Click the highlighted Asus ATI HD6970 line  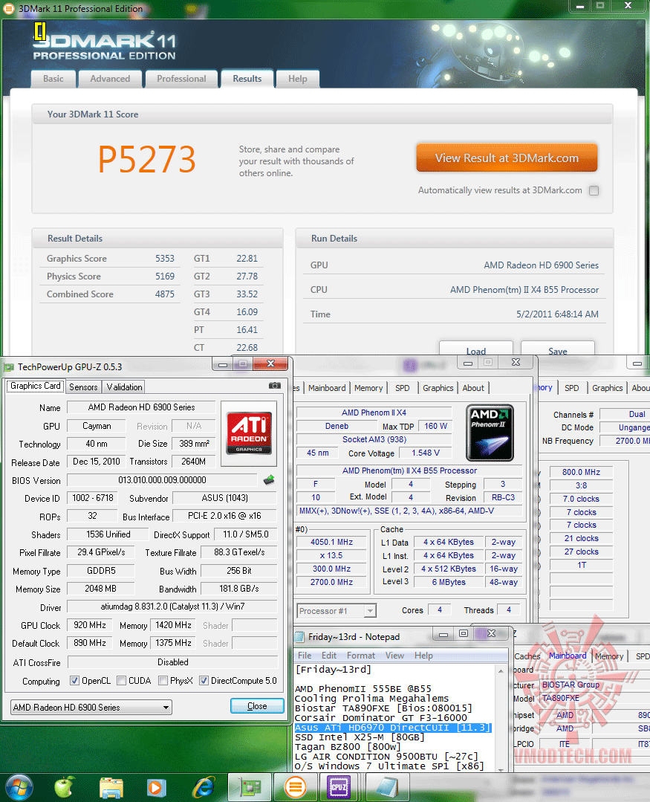[x=392, y=728]
